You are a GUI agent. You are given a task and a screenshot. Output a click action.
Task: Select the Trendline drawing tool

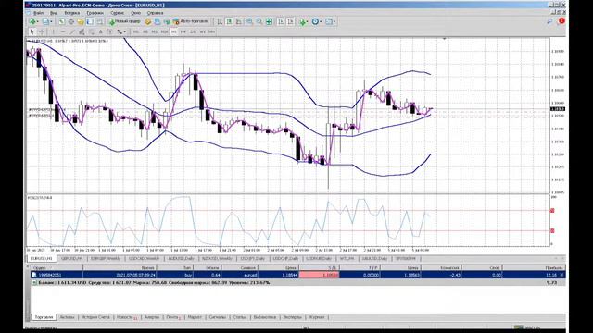pos(72,31)
